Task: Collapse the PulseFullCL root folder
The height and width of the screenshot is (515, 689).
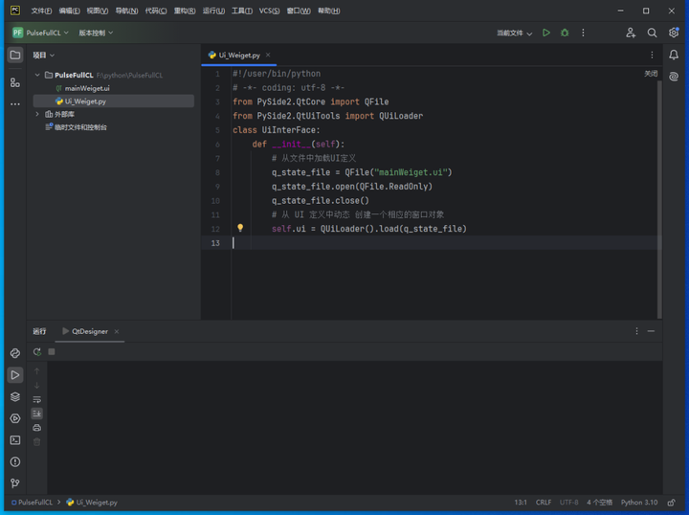Action: [x=37, y=75]
